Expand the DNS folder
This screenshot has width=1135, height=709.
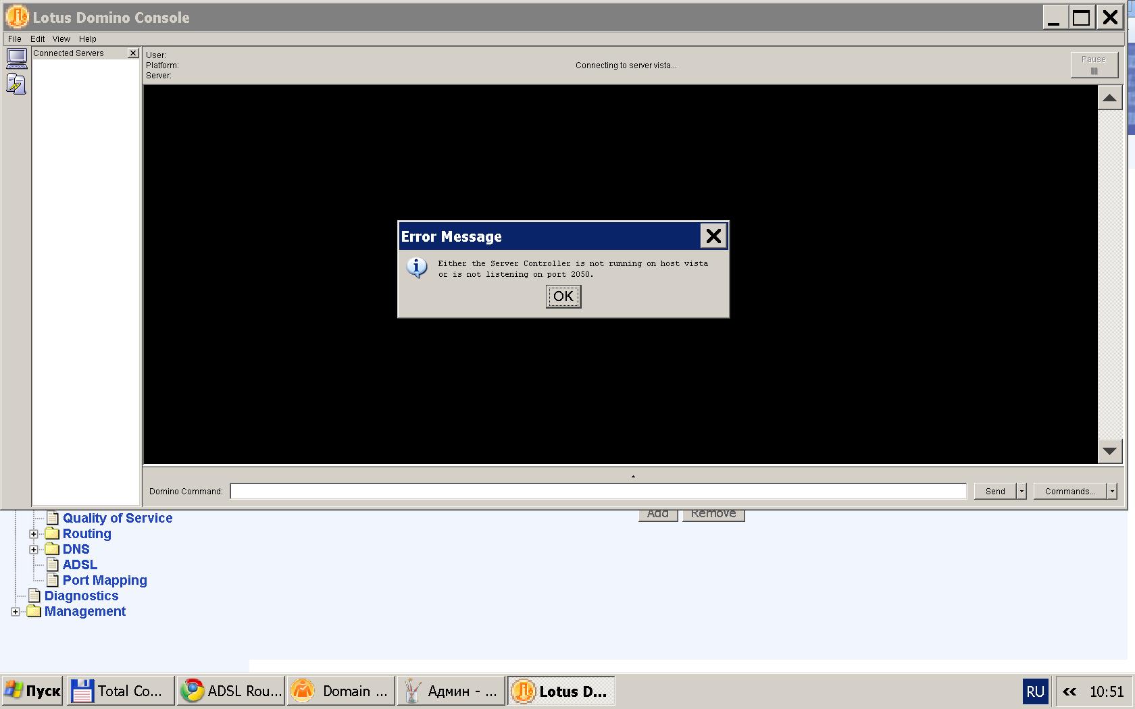coord(33,550)
